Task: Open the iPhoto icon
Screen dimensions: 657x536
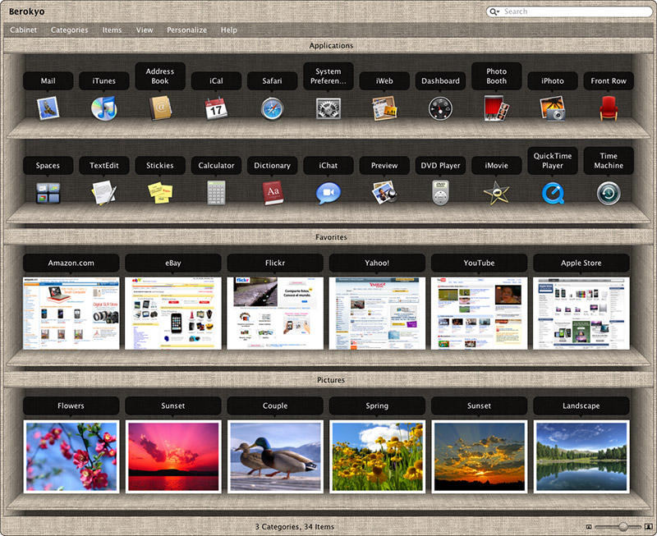Action: (x=552, y=108)
